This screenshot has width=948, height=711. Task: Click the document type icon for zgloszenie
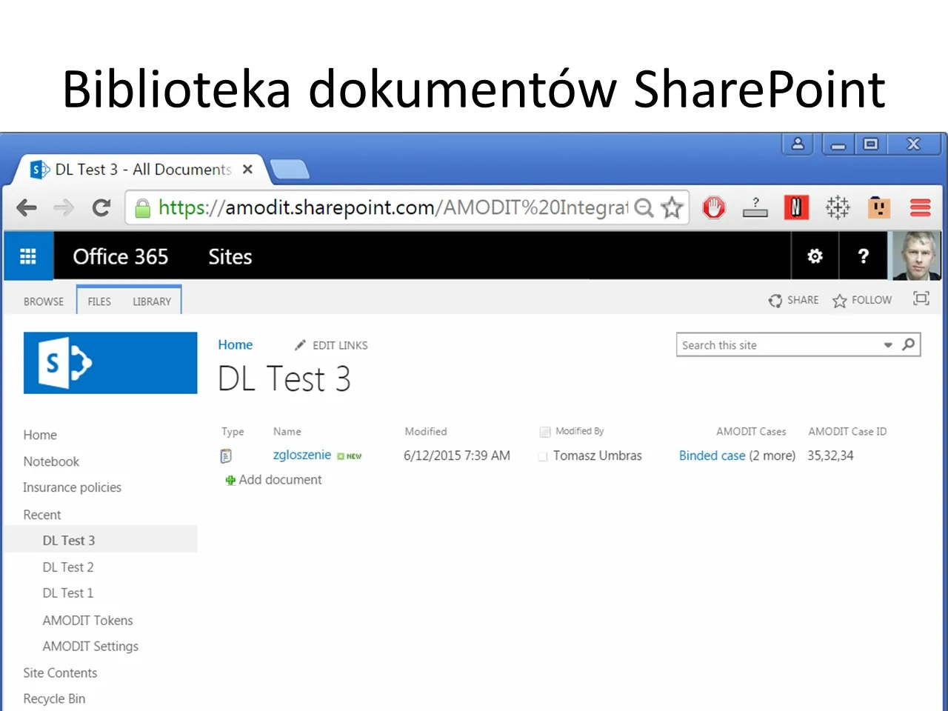click(226, 456)
